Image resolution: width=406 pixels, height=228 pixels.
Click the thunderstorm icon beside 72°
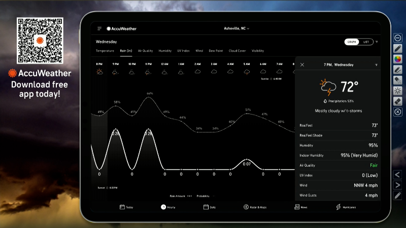pyautogui.click(x=328, y=87)
